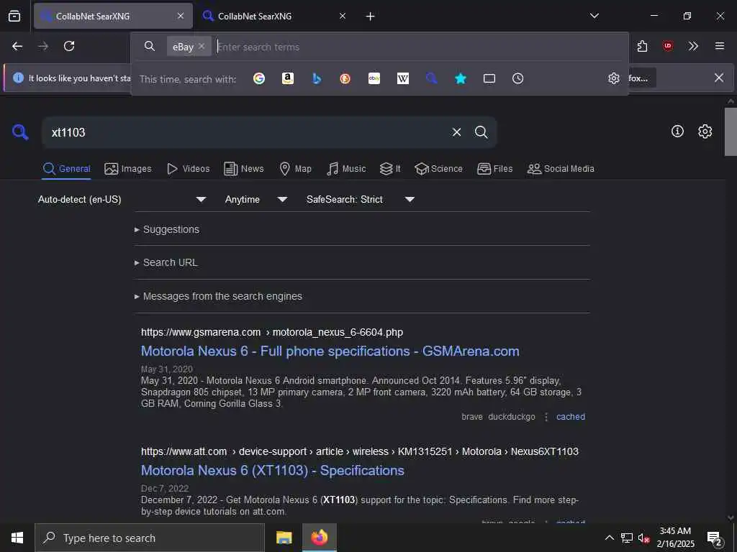Pick eBay icon in search-with row
This screenshot has width=737, height=552.
coord(374,78)
